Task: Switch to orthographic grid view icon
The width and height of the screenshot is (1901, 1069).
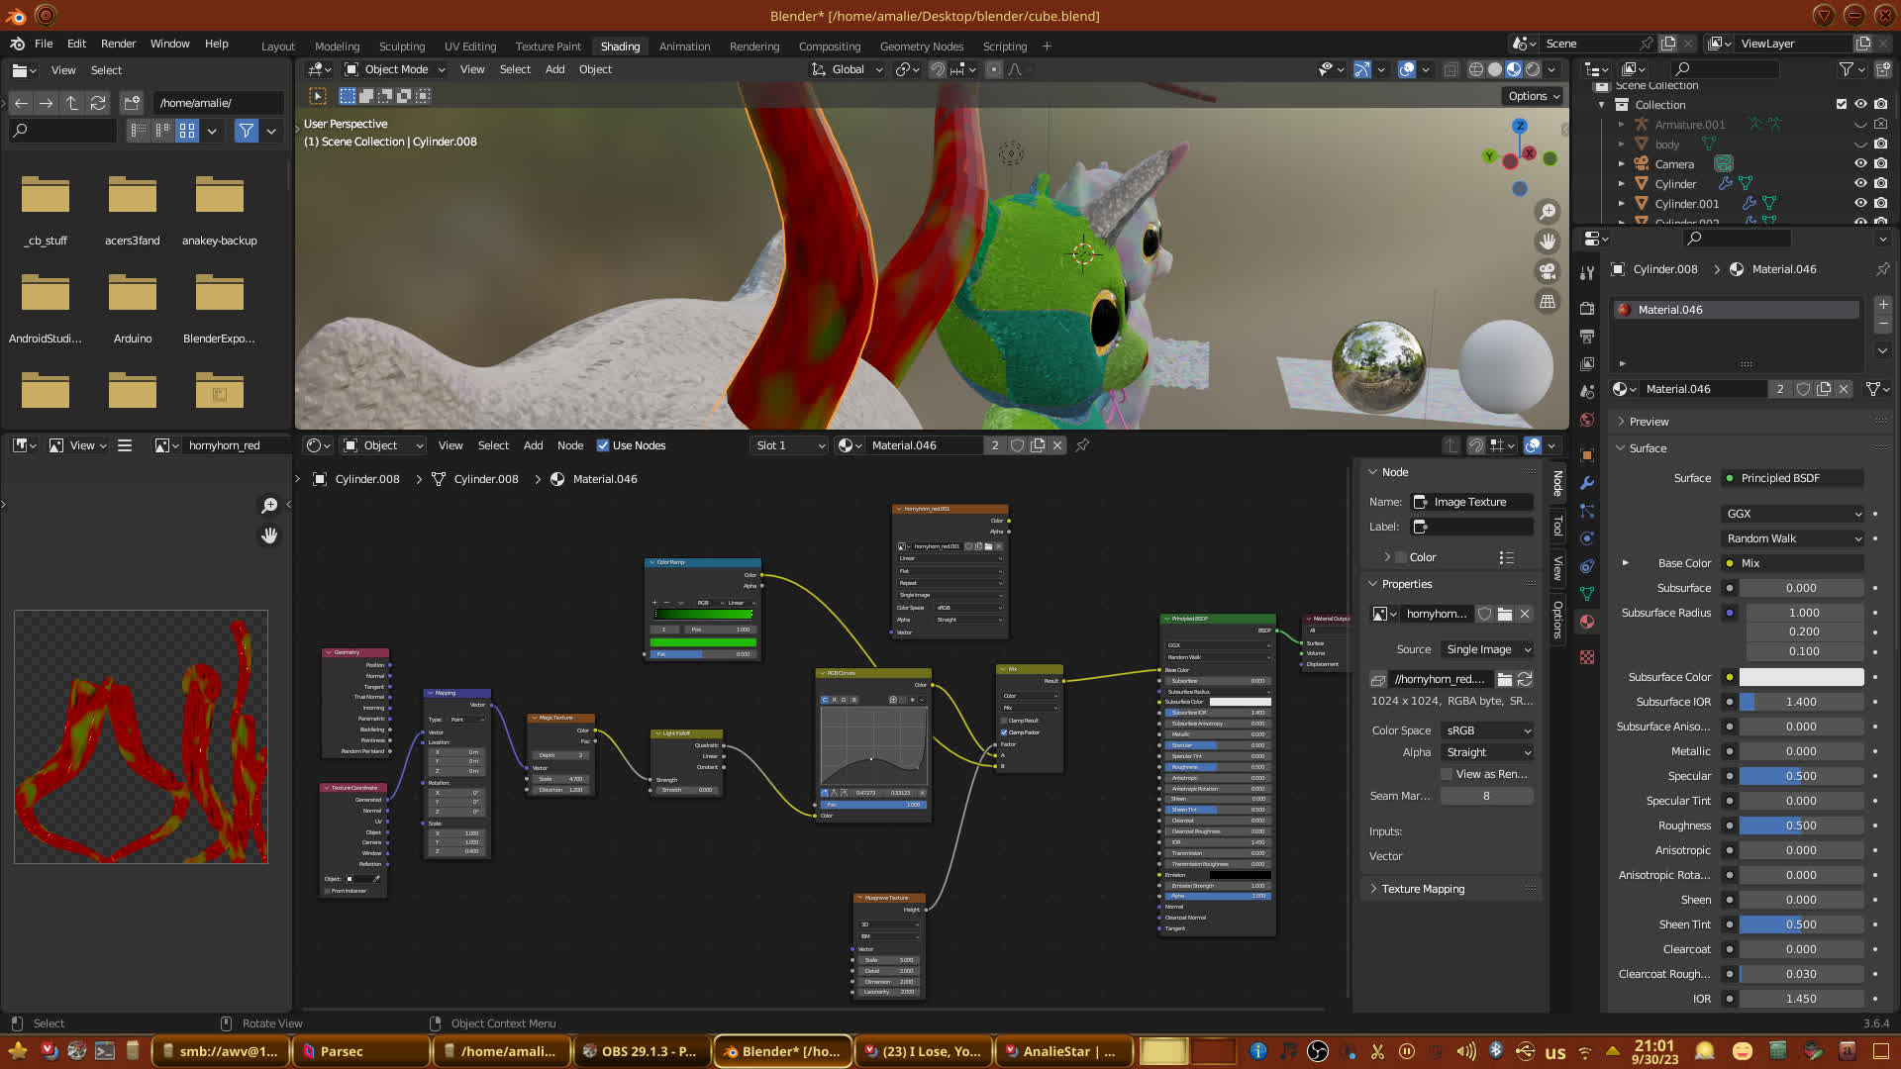Action: [1547, 301]
